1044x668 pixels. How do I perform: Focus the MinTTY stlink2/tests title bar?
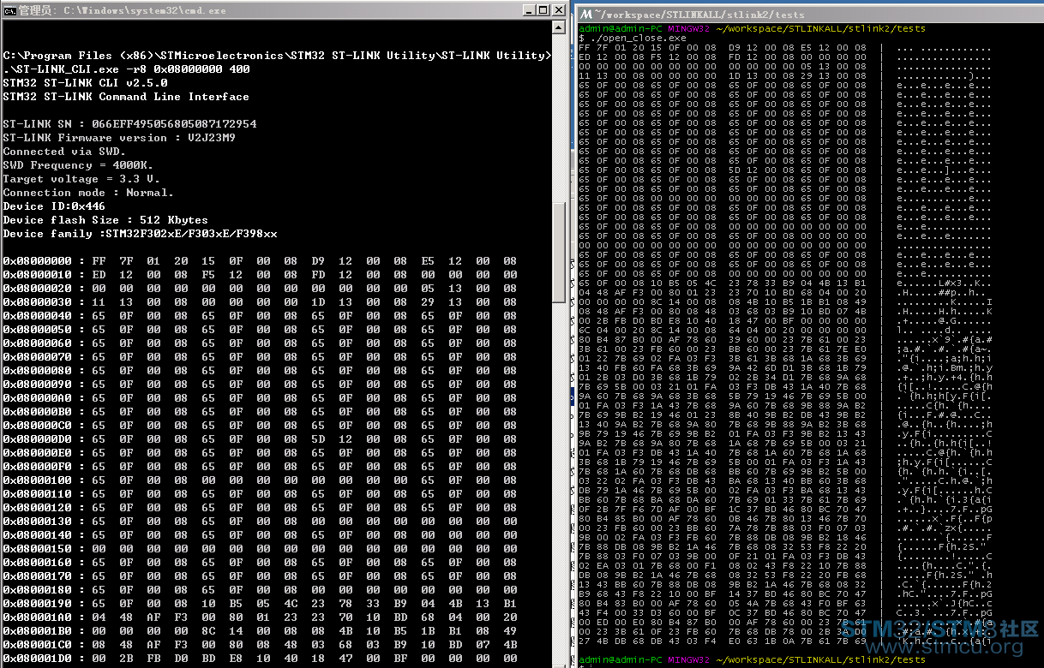(771, 14)
